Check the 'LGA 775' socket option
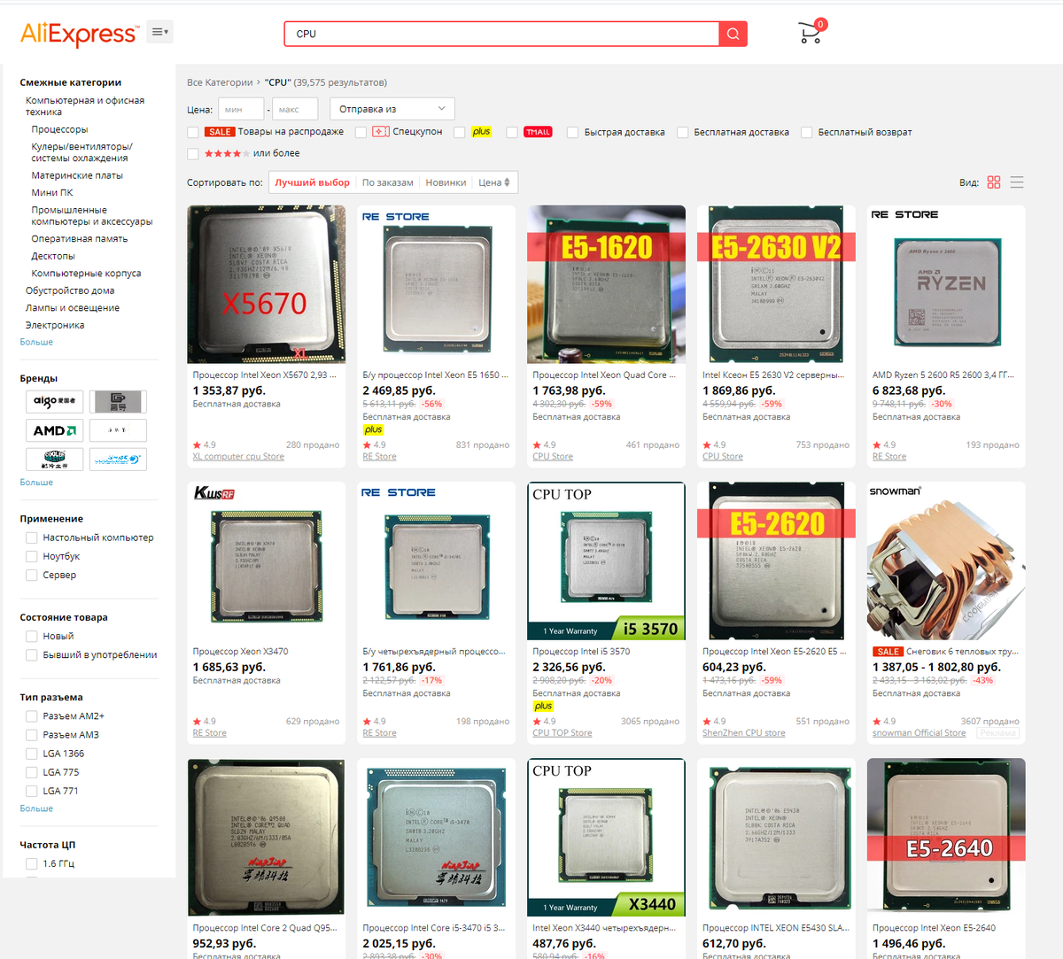Viewport: 1063px width, 959px height. 32,772
